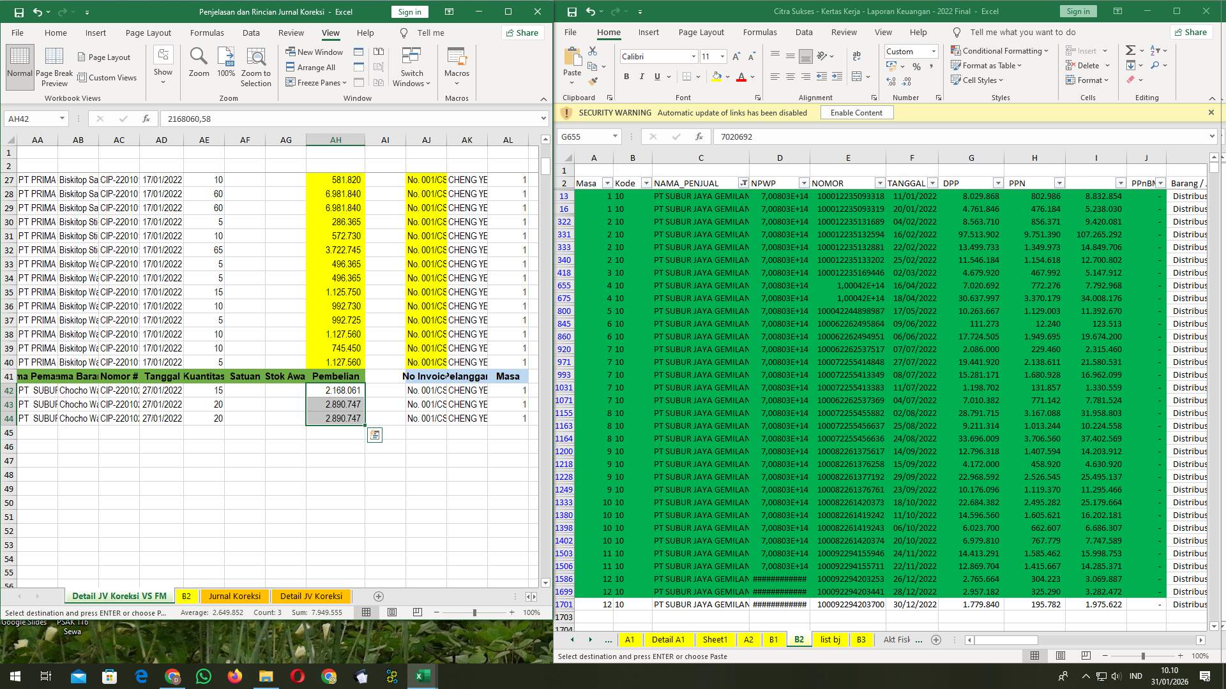Open the font size dropdown
1226x689 pixels.
722,56
